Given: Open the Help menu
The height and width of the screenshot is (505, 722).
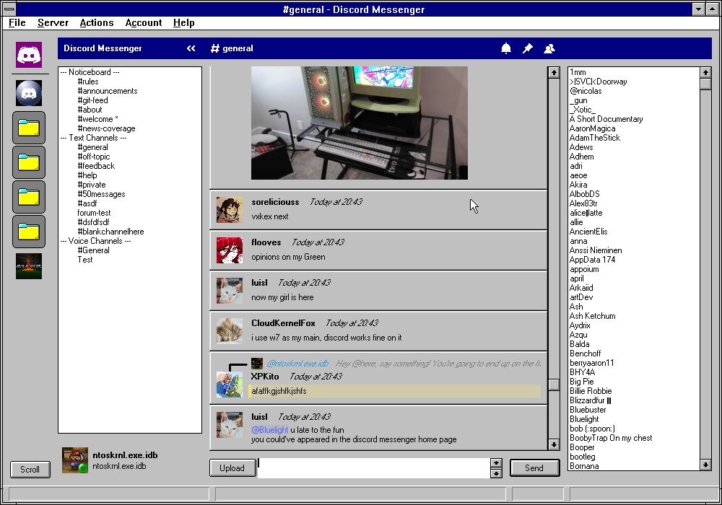Looking at the screenshot, I should pyautogui.click(x=183, y=22).
